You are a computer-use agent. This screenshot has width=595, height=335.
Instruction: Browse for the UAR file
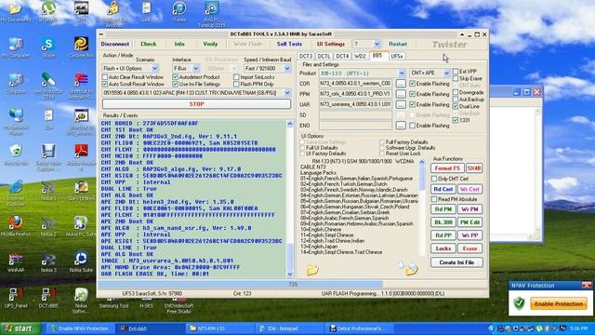click(401, 104)
